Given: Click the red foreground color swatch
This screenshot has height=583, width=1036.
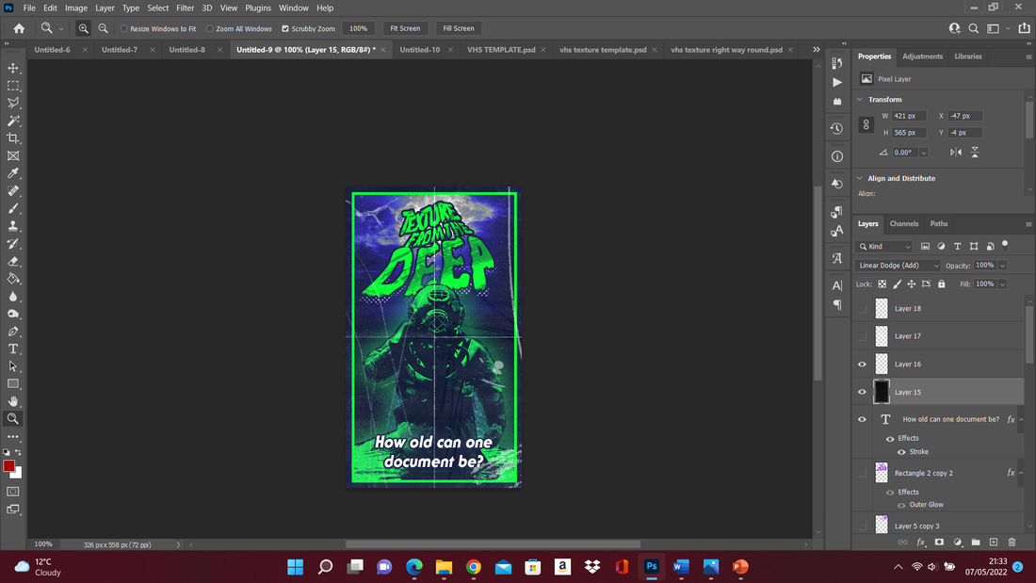Looking at the screenshot, I should point(8,466).
